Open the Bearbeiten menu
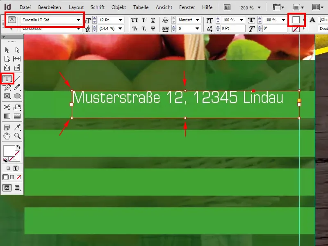 pyautogui.click(x=49, y=7)
